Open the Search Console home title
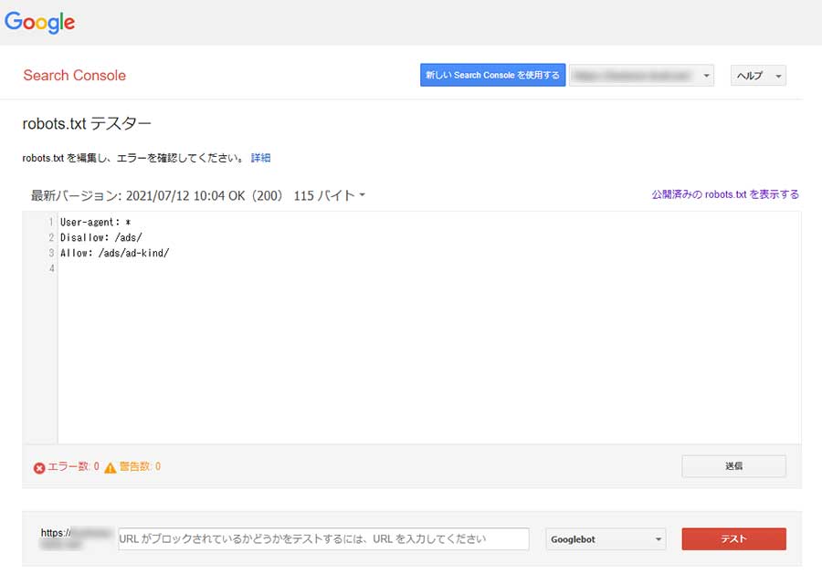The width and height of the screenshot is (822, 584). (x=75, y=76)
